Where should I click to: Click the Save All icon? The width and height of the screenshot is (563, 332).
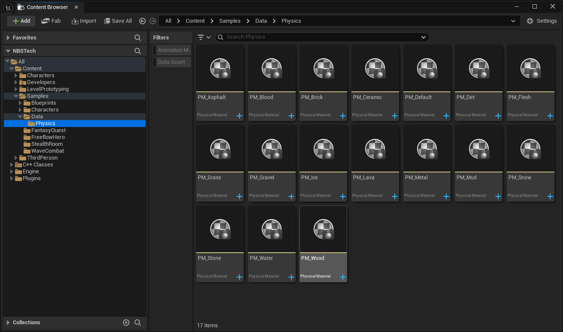tap(107, 21)
